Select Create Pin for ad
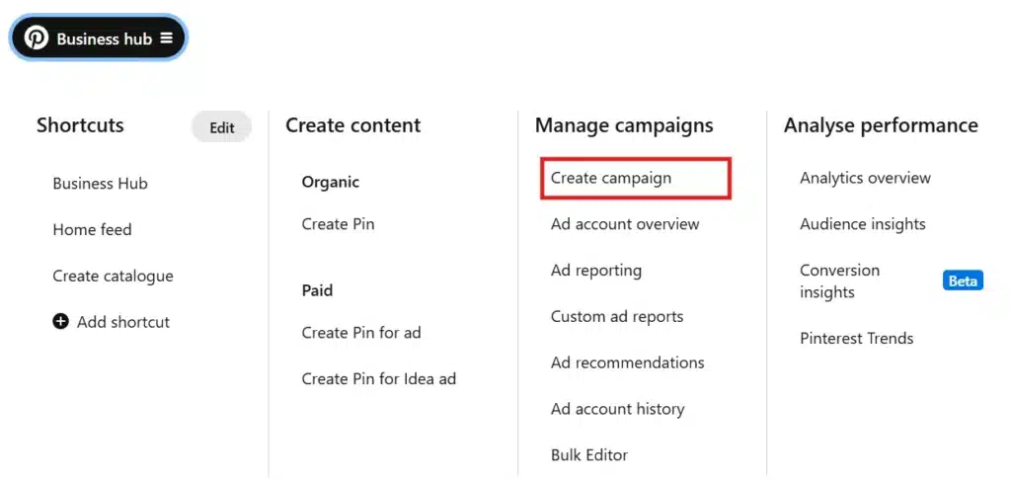Image resolution: width=1011 pixels, height=480 pixels. click(x=361, y=333)
